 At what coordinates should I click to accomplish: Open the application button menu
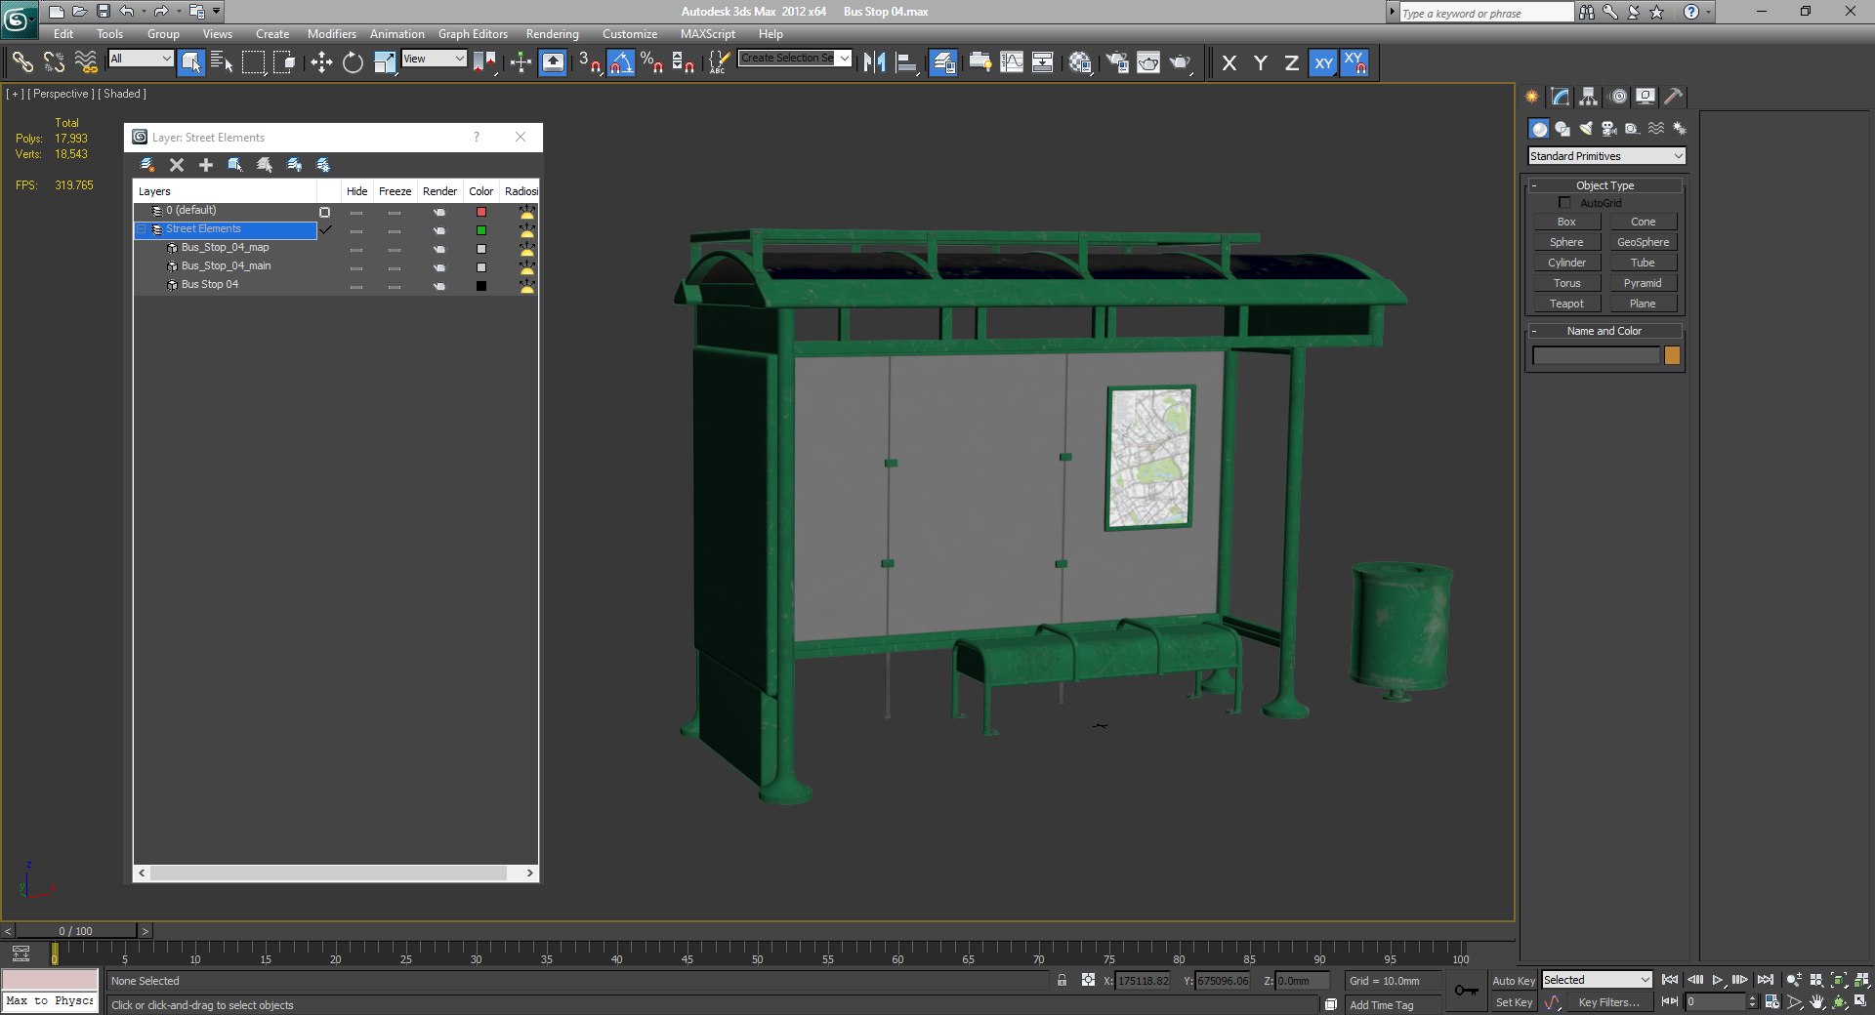pos(19,19)
